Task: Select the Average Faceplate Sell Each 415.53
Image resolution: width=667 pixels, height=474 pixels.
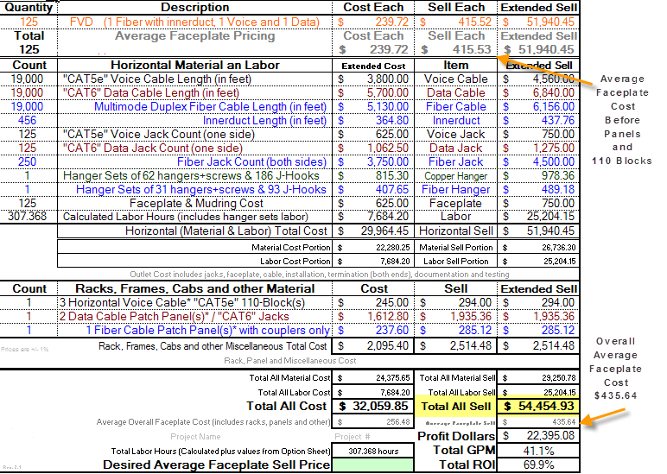Action: coord(455,49)
